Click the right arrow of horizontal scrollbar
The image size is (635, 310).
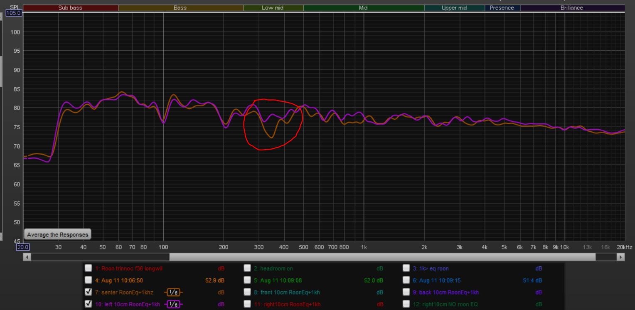coord(621,257)
